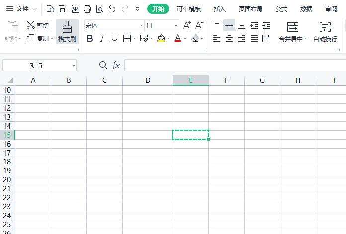
Task: Toggle italic formatting
Action: click(102, 39)
